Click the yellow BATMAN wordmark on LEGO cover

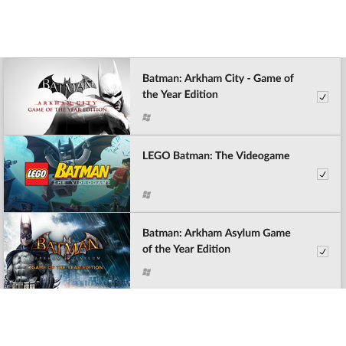click(82, 171)
